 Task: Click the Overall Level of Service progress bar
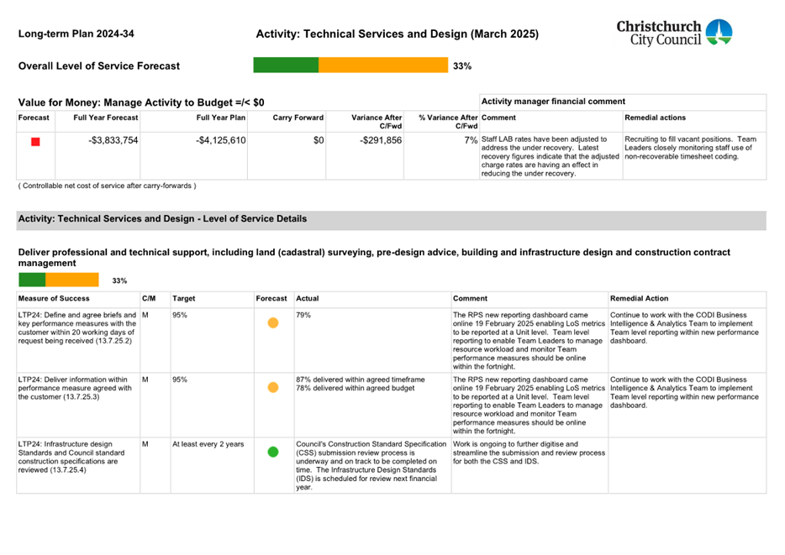tap(350, 65)
